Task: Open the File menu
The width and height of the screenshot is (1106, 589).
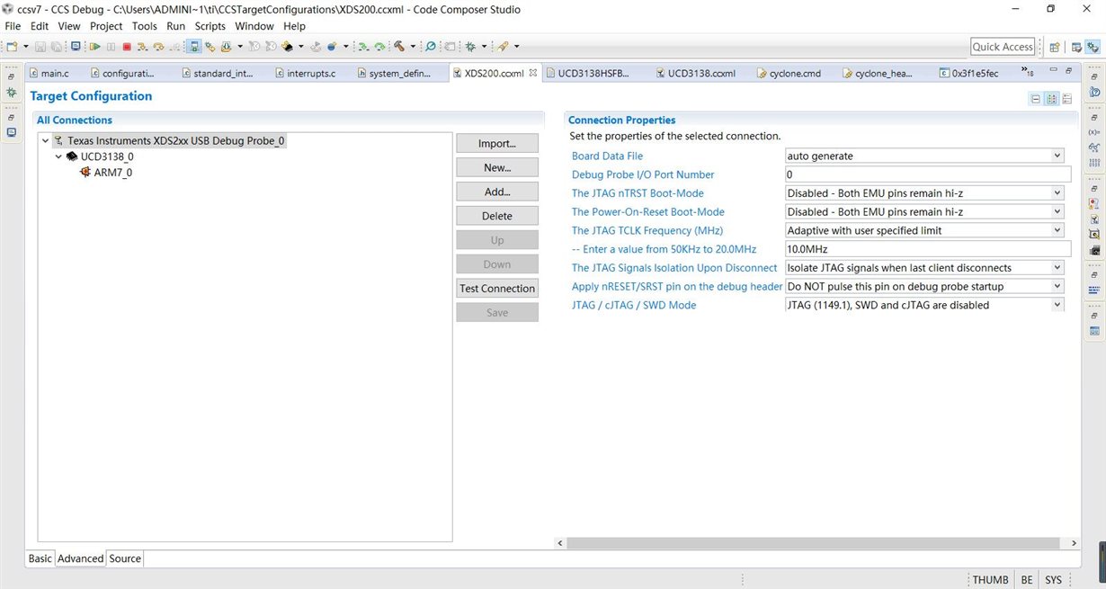Action: point(13,26)
